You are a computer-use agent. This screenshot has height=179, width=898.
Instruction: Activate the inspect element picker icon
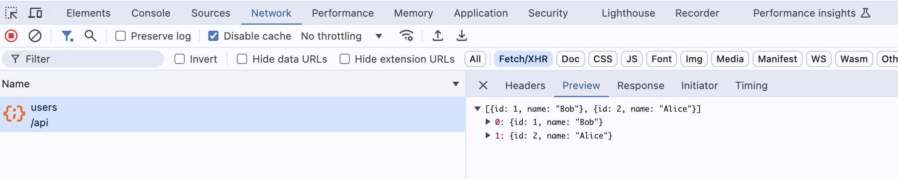[11, 13]
